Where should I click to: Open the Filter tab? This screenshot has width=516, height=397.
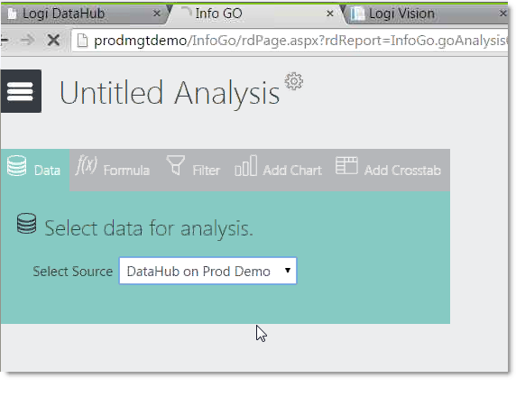tap(193, 170)
